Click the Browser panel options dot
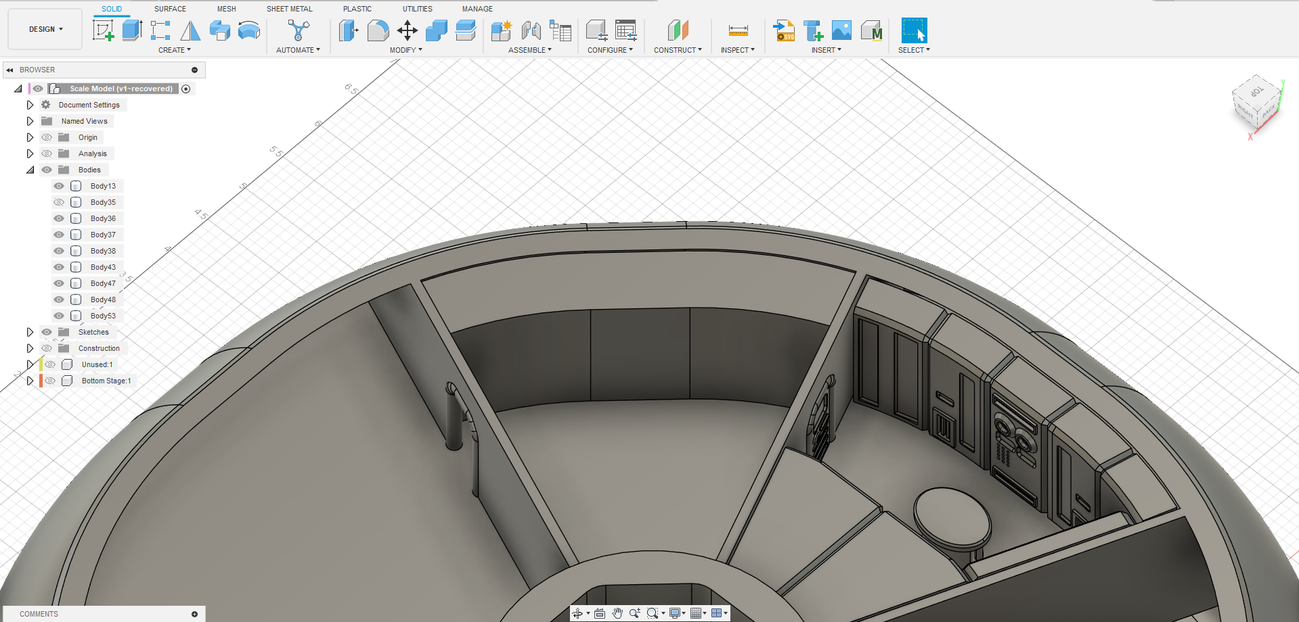Image resolution: width=1299 pixels, height=622 pixels. pos(194,70)
